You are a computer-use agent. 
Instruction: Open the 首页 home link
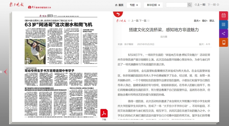point(119,5)
